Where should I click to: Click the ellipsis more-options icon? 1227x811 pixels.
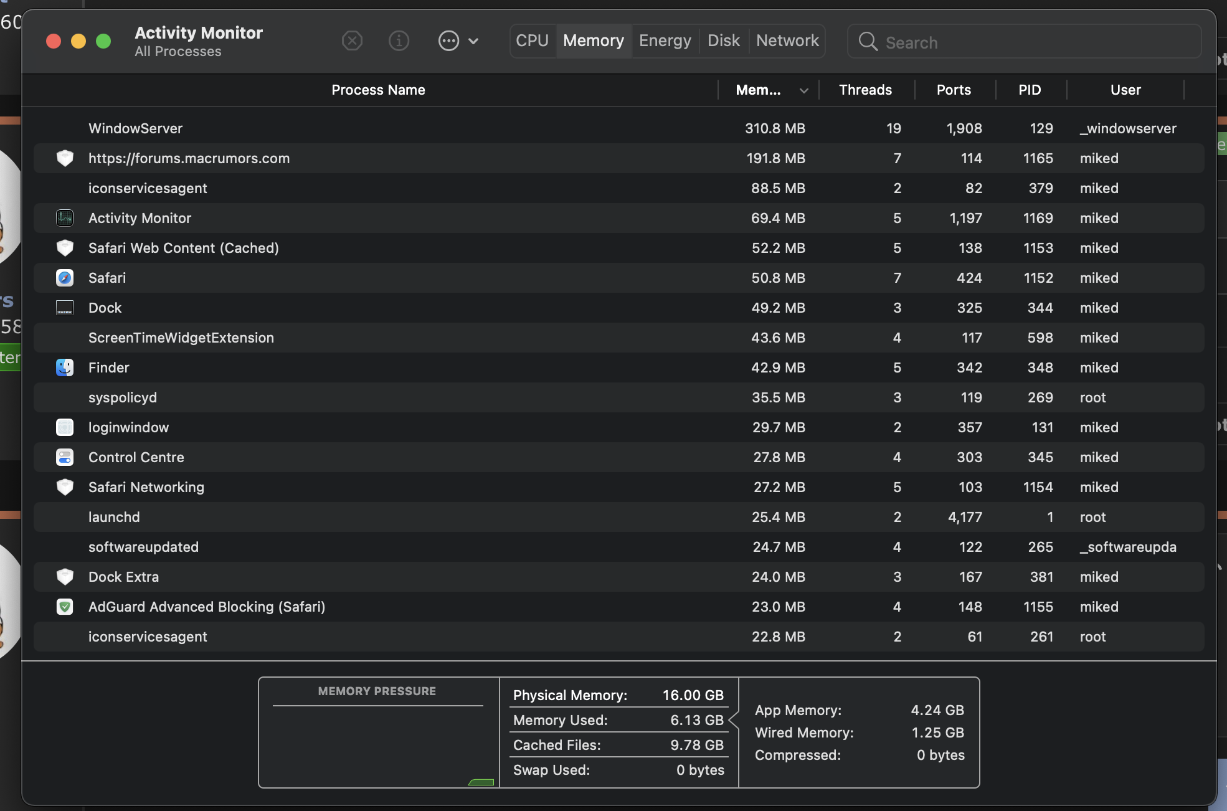point(448,41)
